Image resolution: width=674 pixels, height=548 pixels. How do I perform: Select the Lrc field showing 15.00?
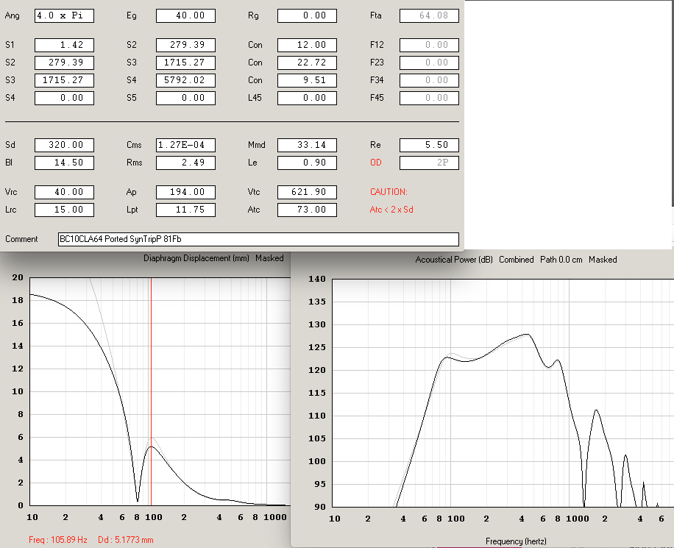(x=64, y=210)
